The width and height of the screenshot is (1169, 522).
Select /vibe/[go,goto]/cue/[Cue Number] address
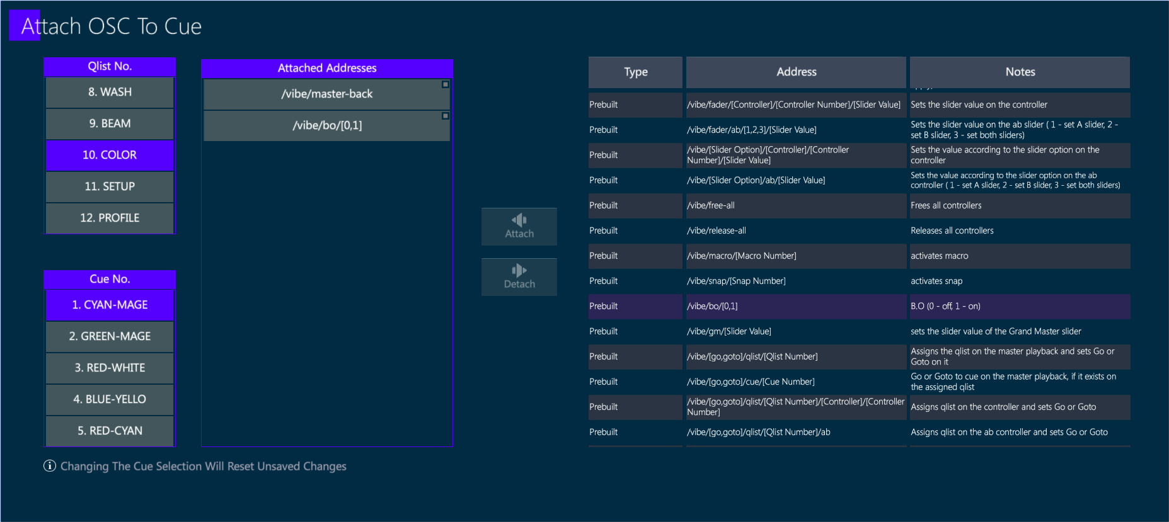point(796,382)
